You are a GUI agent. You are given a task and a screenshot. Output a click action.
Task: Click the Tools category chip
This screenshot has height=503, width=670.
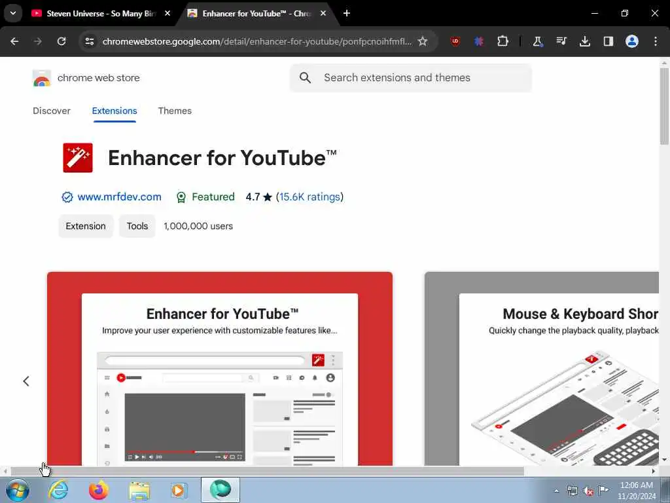137,226
